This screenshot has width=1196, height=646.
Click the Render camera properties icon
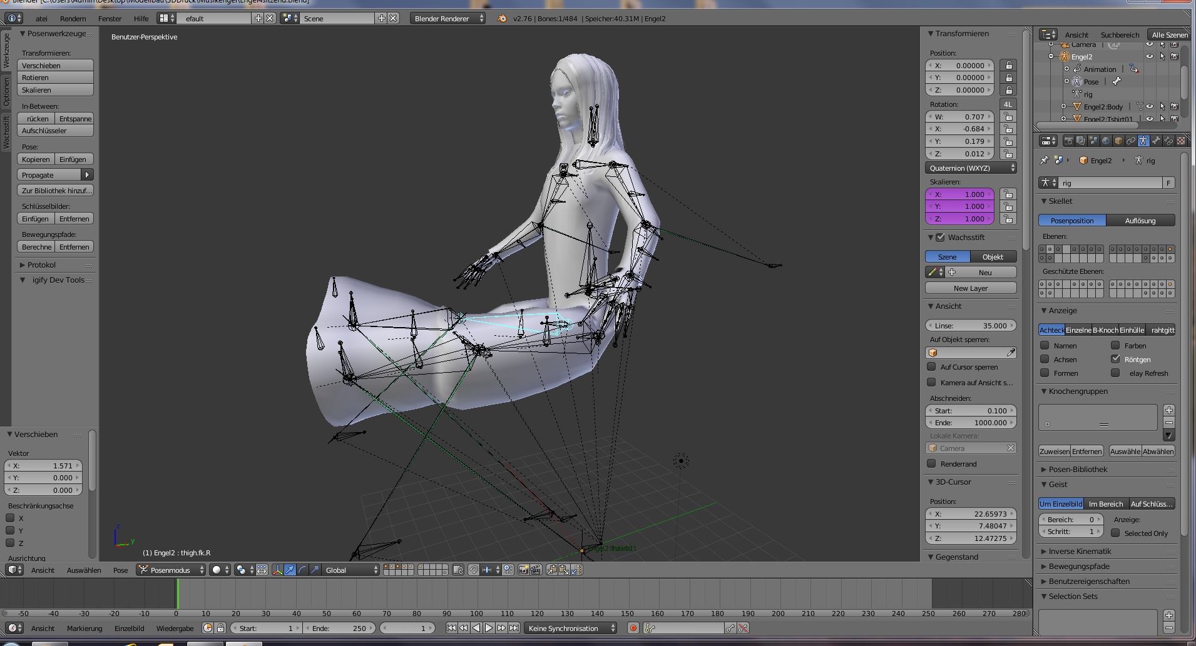pyautogui.click(x=1068, y=141)
